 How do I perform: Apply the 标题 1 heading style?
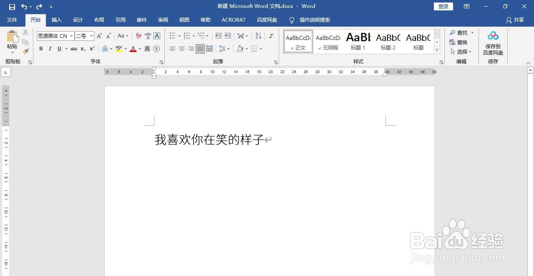coord(358,42)
